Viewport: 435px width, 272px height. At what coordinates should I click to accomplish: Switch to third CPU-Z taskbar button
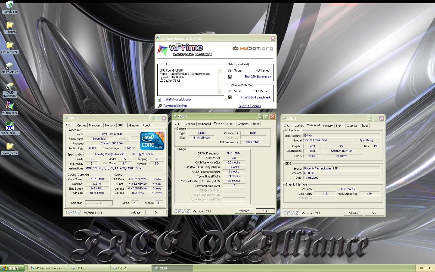(172, 268)
